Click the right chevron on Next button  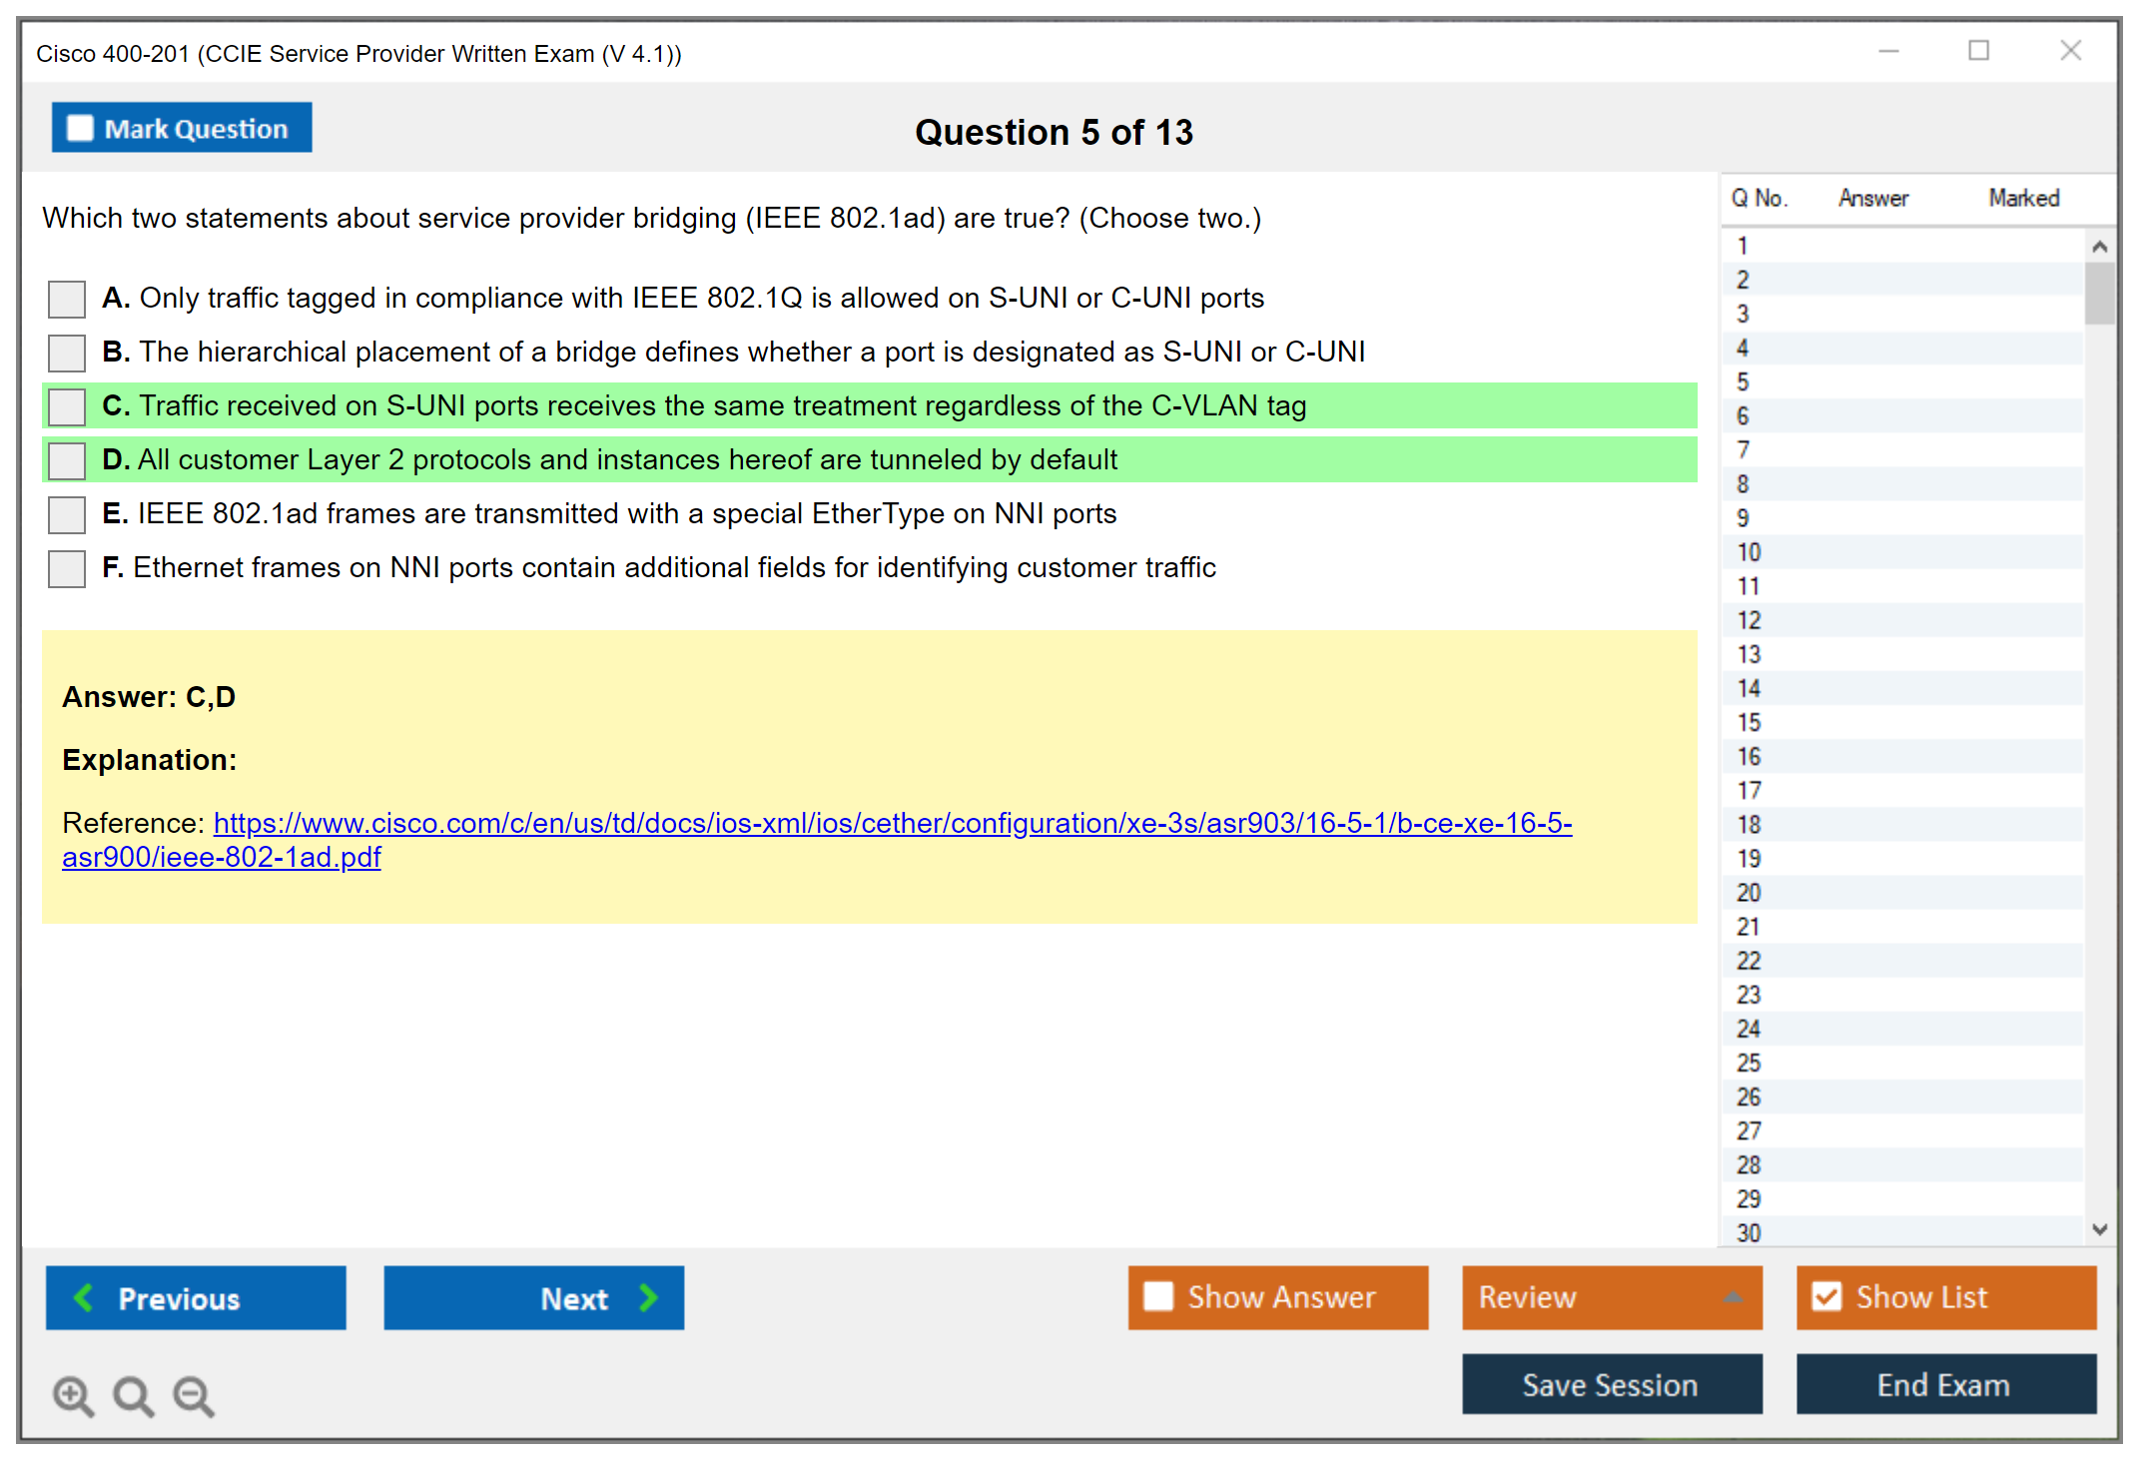(648, 1297)
